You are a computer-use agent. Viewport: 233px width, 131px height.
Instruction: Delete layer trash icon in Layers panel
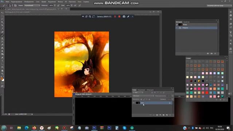pos(170,115)
